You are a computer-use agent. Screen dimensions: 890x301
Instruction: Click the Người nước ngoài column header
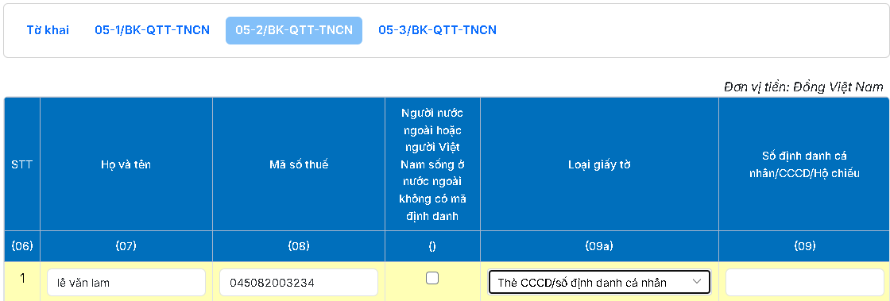pos(432,164)
